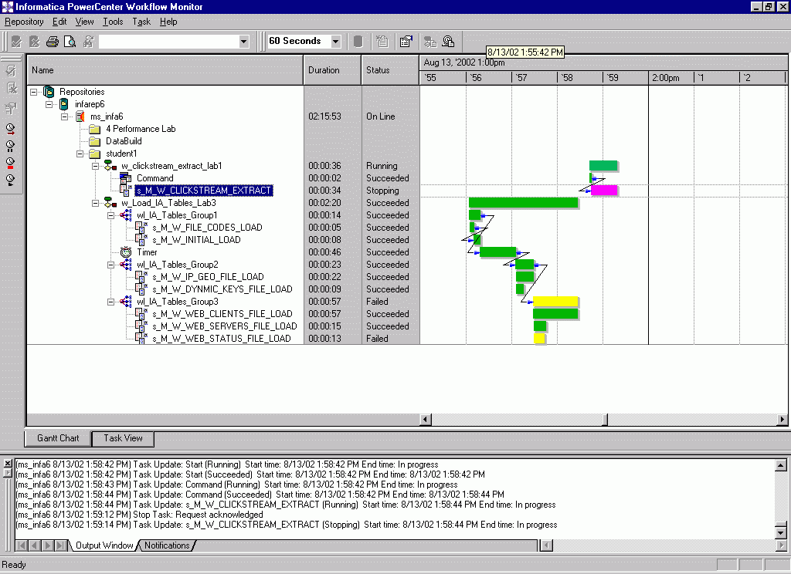Viewport: 791px width, 574px height.
Task: Collapse the ms_infa6 server node
Action: (x=65, y=116)
